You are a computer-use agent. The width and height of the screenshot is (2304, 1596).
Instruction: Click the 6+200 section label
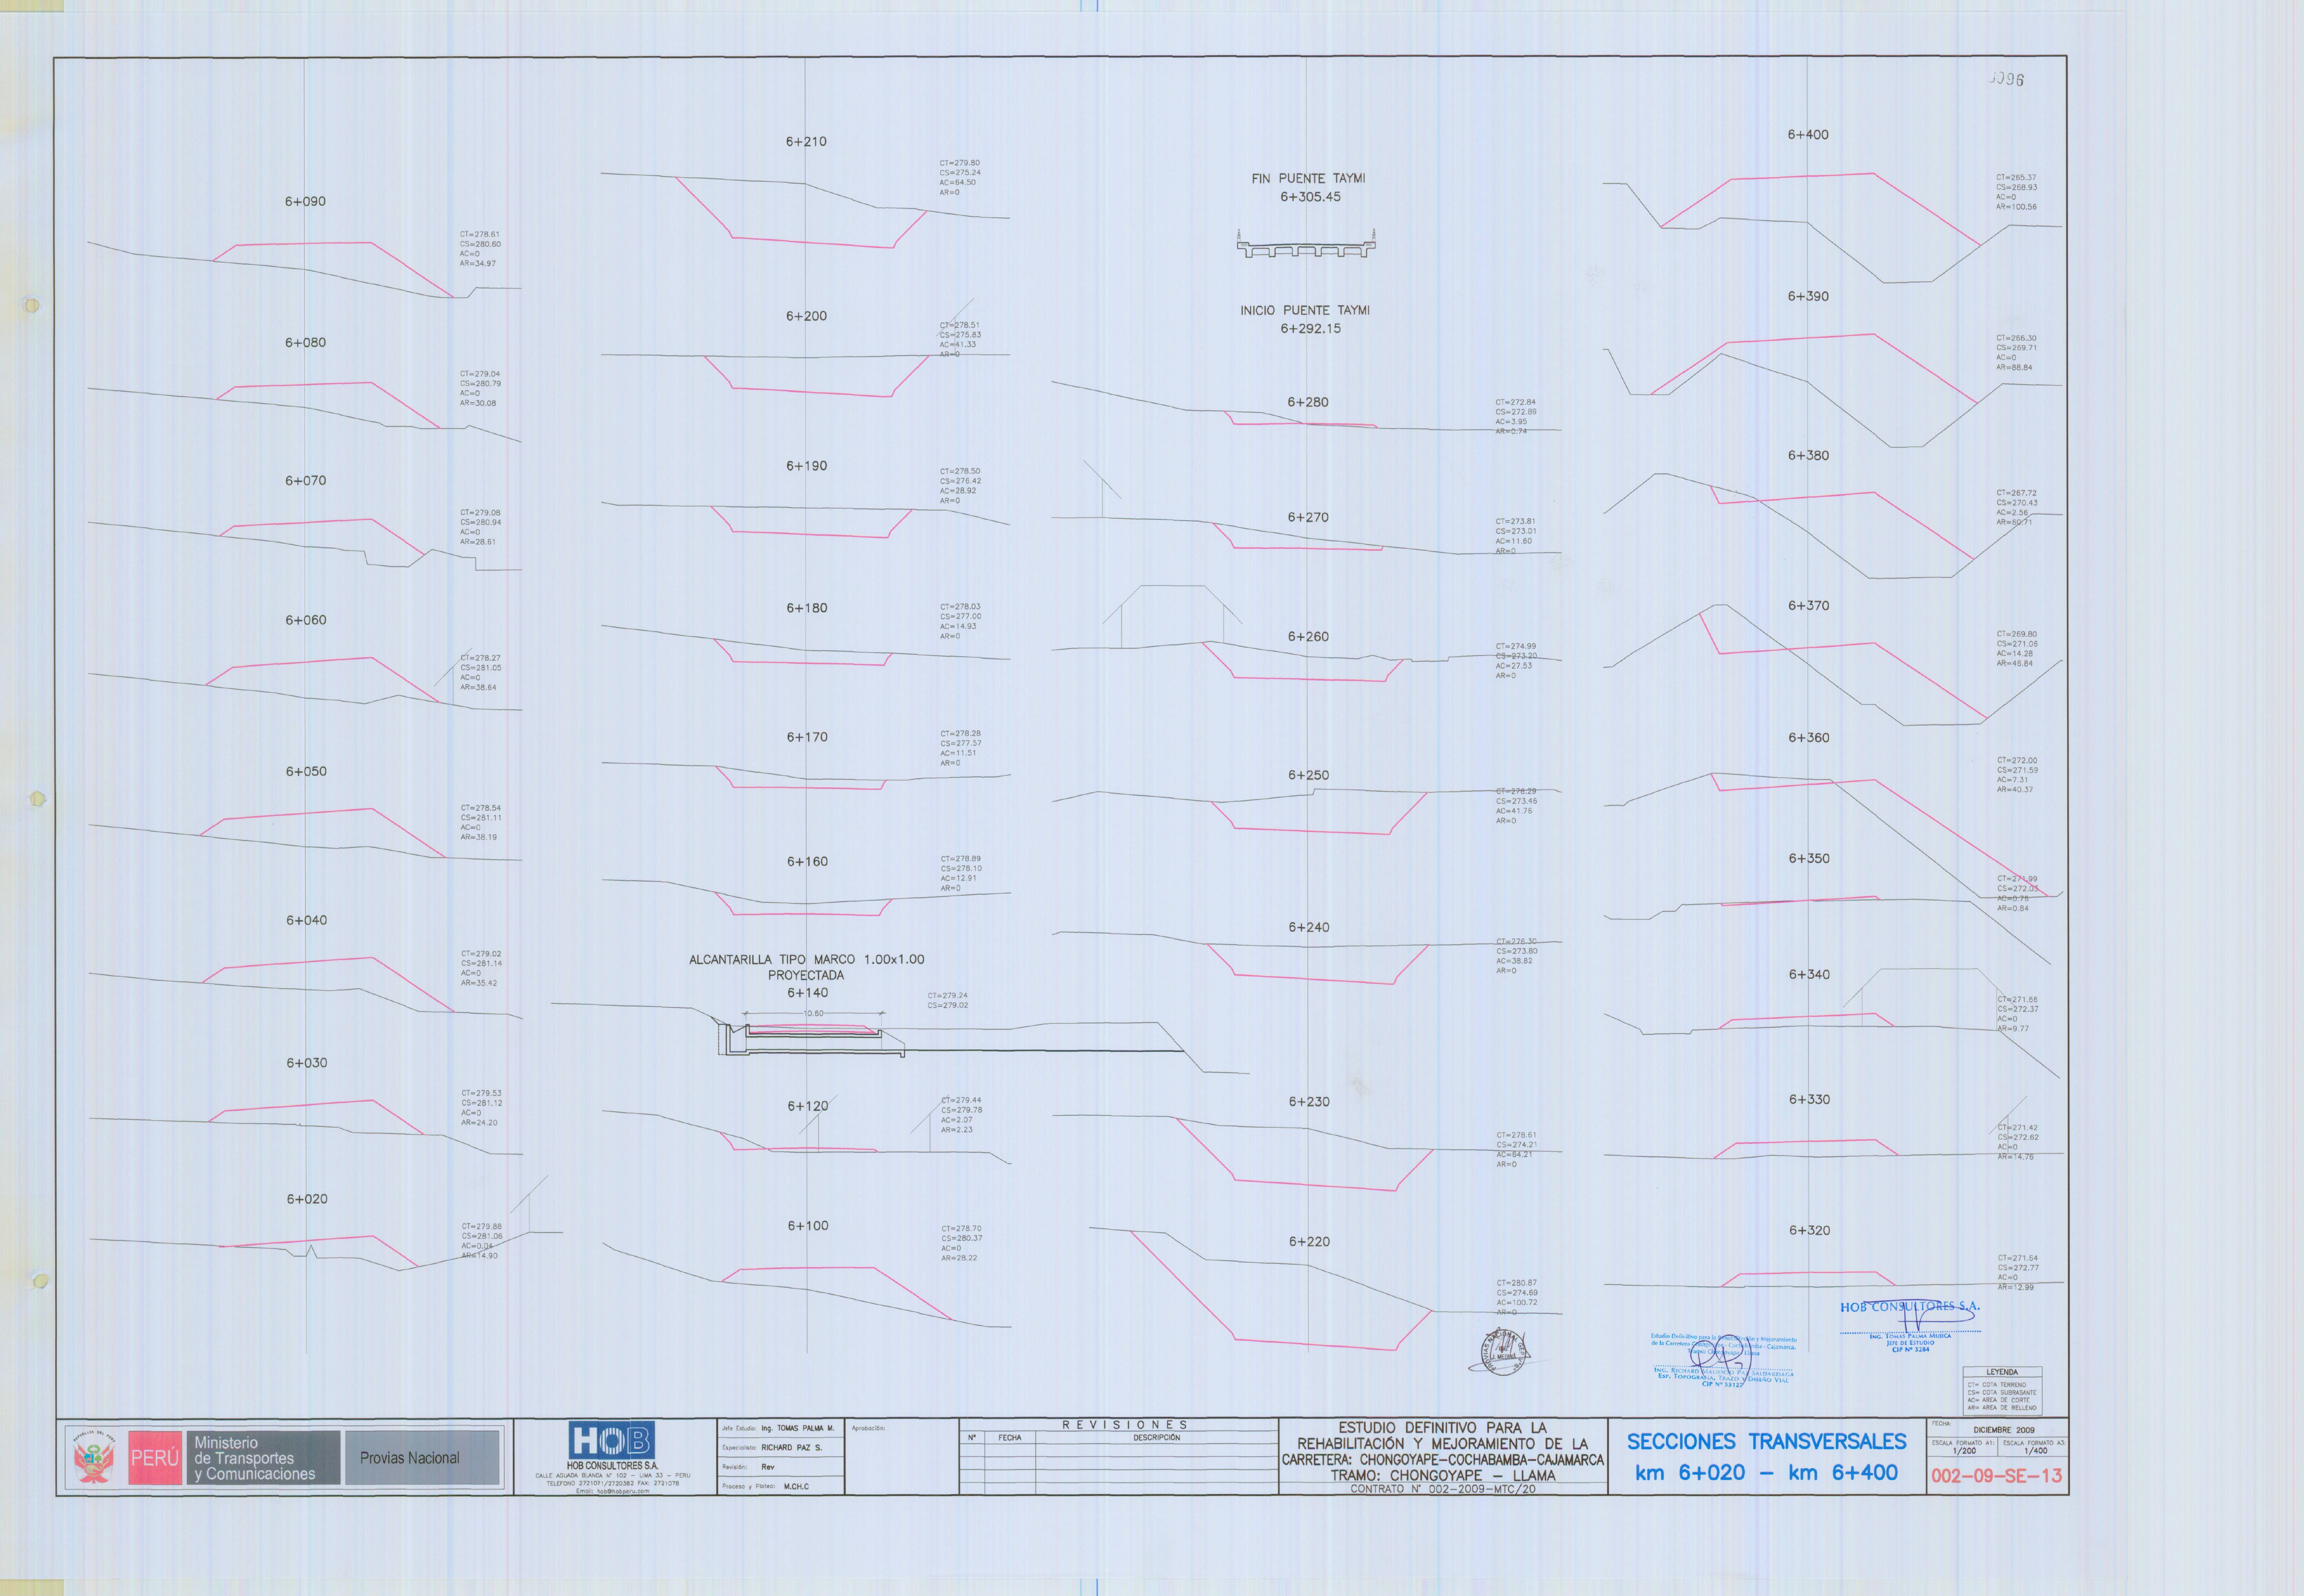(806, 316)
